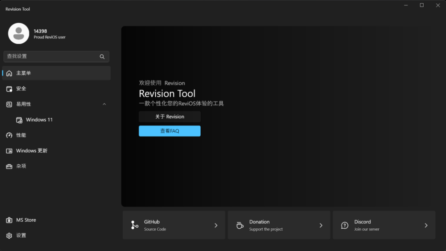Viewport: 446px width, 251px height.
Task: Focus the 查找设置 search field
Action: click(x=56, y=57)
